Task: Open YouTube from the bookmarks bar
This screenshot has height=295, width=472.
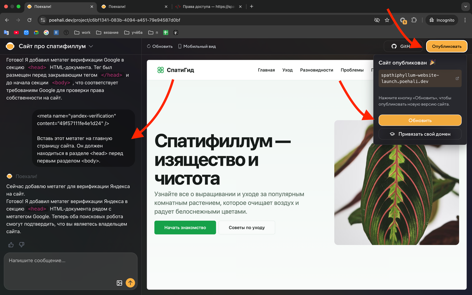Action: (16, 32)
